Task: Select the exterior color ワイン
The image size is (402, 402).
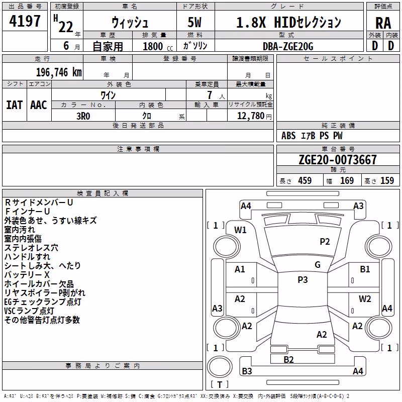Action: 108,95
